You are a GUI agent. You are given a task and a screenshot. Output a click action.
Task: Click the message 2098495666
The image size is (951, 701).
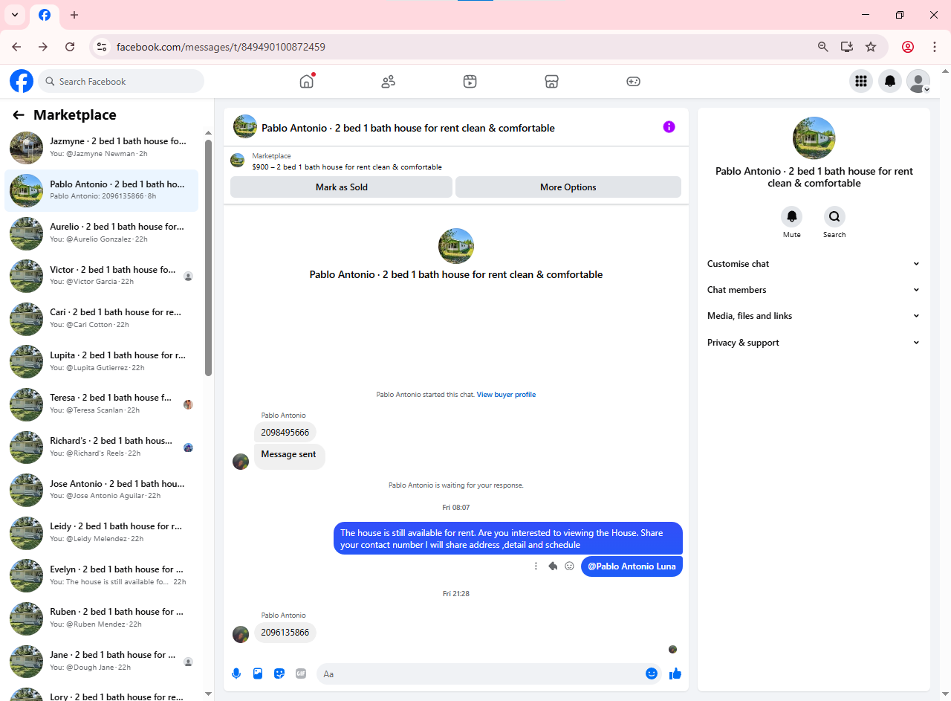tap(285, 432)
